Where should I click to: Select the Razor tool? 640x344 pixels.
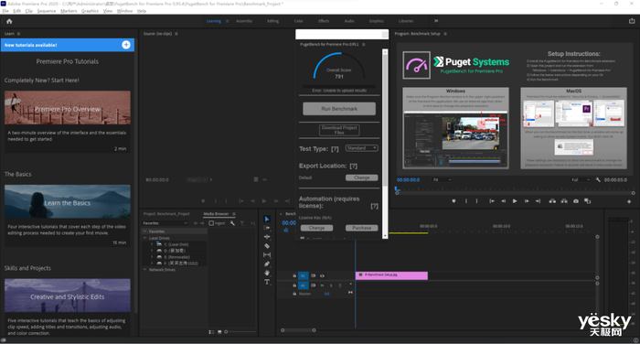coord(267,246)
